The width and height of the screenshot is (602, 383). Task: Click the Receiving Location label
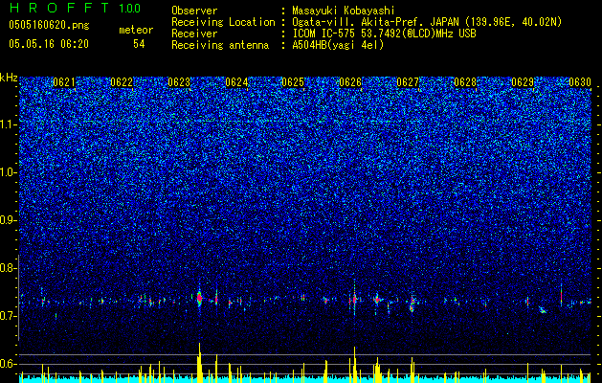coord(223,22)
